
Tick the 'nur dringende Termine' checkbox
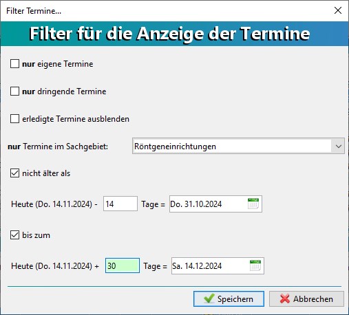[x=14, y=91]
